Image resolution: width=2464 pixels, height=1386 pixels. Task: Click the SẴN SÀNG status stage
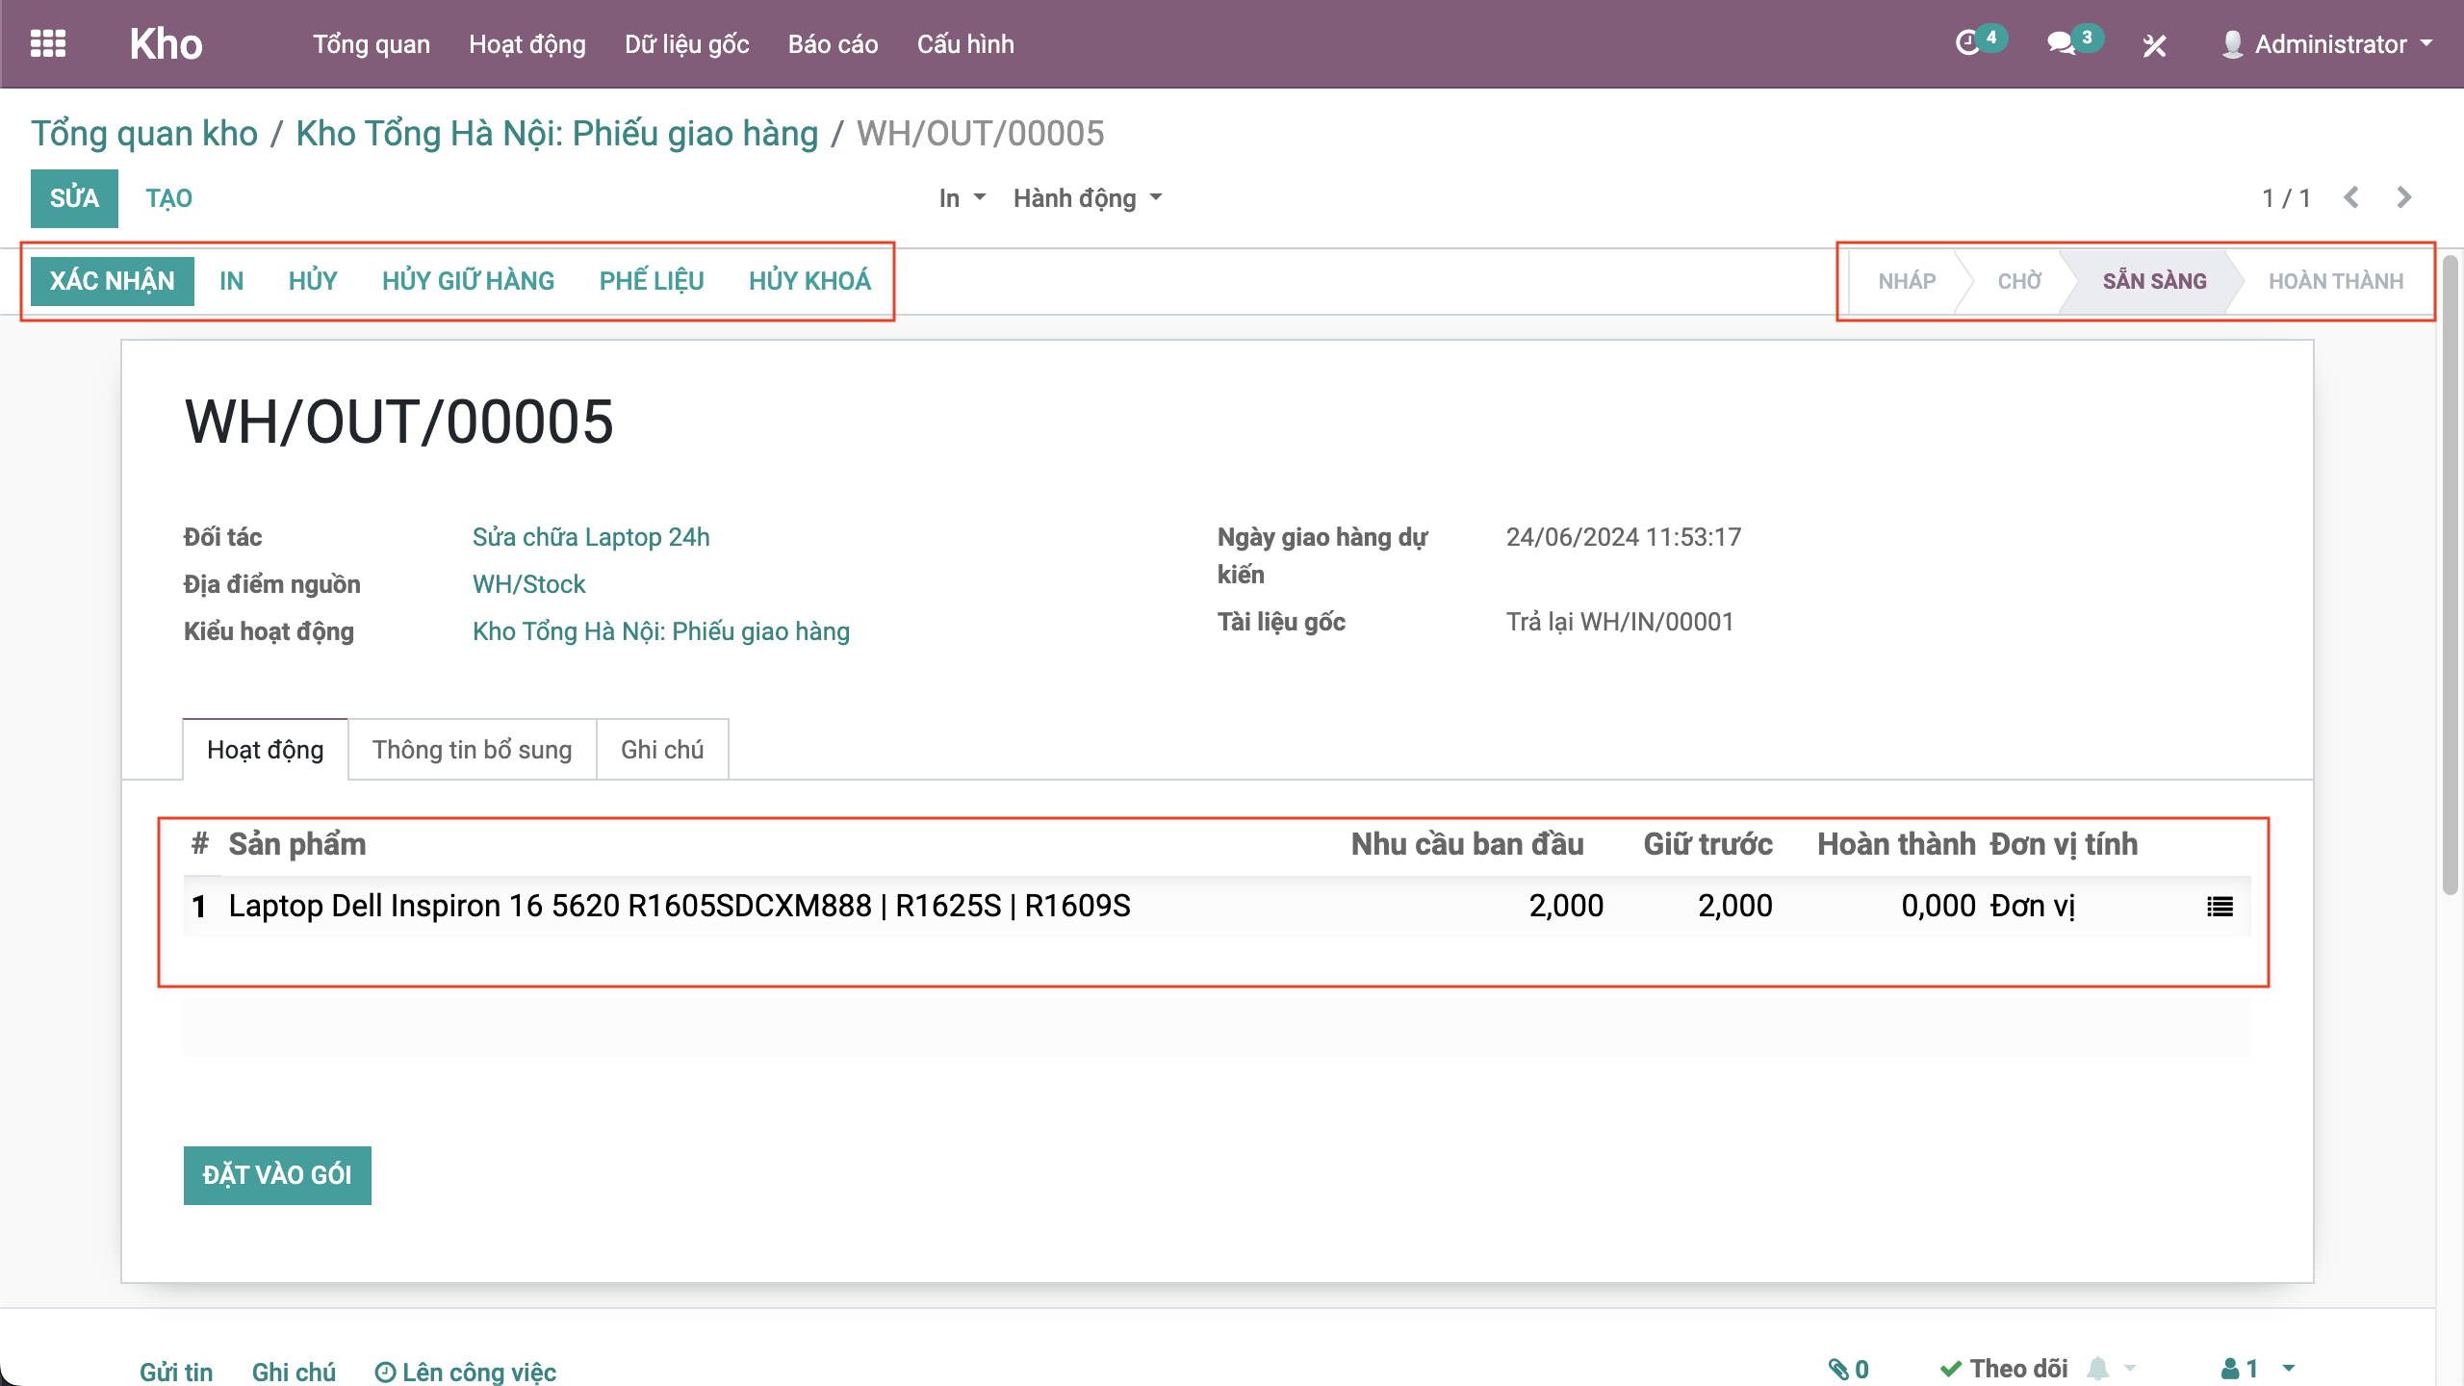coord(2153,281)
